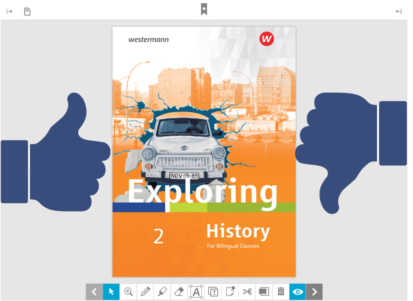Add a sticky note to the page
The width and height of the screenshot is (413, 301).
click(x=230, y=292)
